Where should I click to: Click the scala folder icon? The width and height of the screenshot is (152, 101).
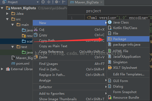(x=24, y=41)
